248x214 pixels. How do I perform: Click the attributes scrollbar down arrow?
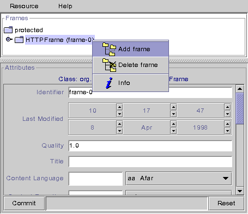coord(240,191)
